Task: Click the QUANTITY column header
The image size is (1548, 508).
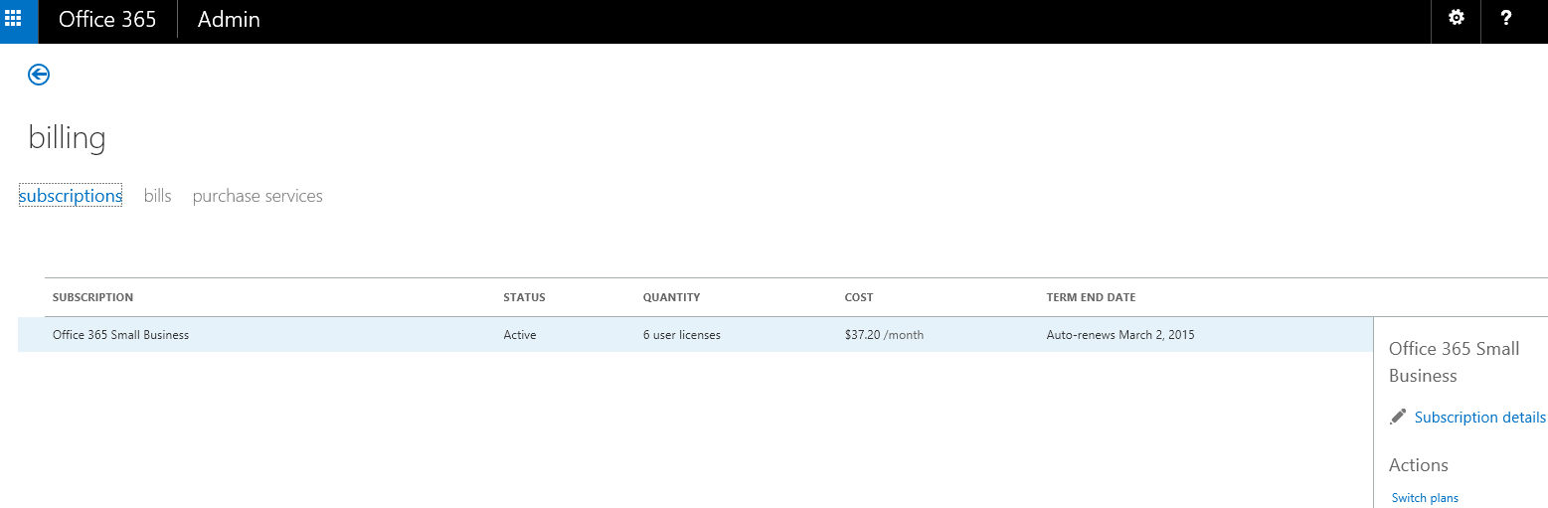Action: [671, 297]
